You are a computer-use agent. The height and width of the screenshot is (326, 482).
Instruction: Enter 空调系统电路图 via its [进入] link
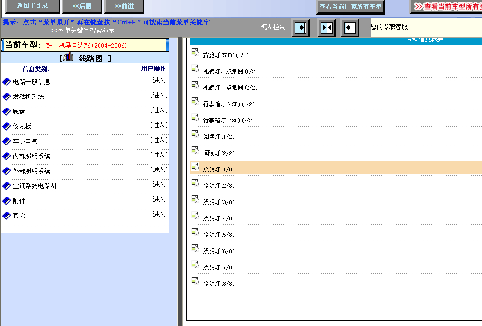[159, 185]
